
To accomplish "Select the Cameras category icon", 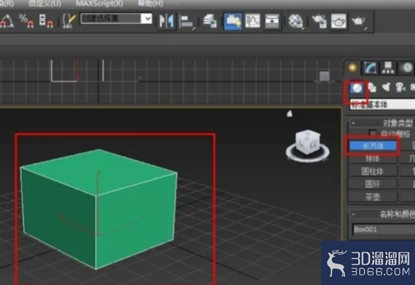I will (x=401, y=87).
